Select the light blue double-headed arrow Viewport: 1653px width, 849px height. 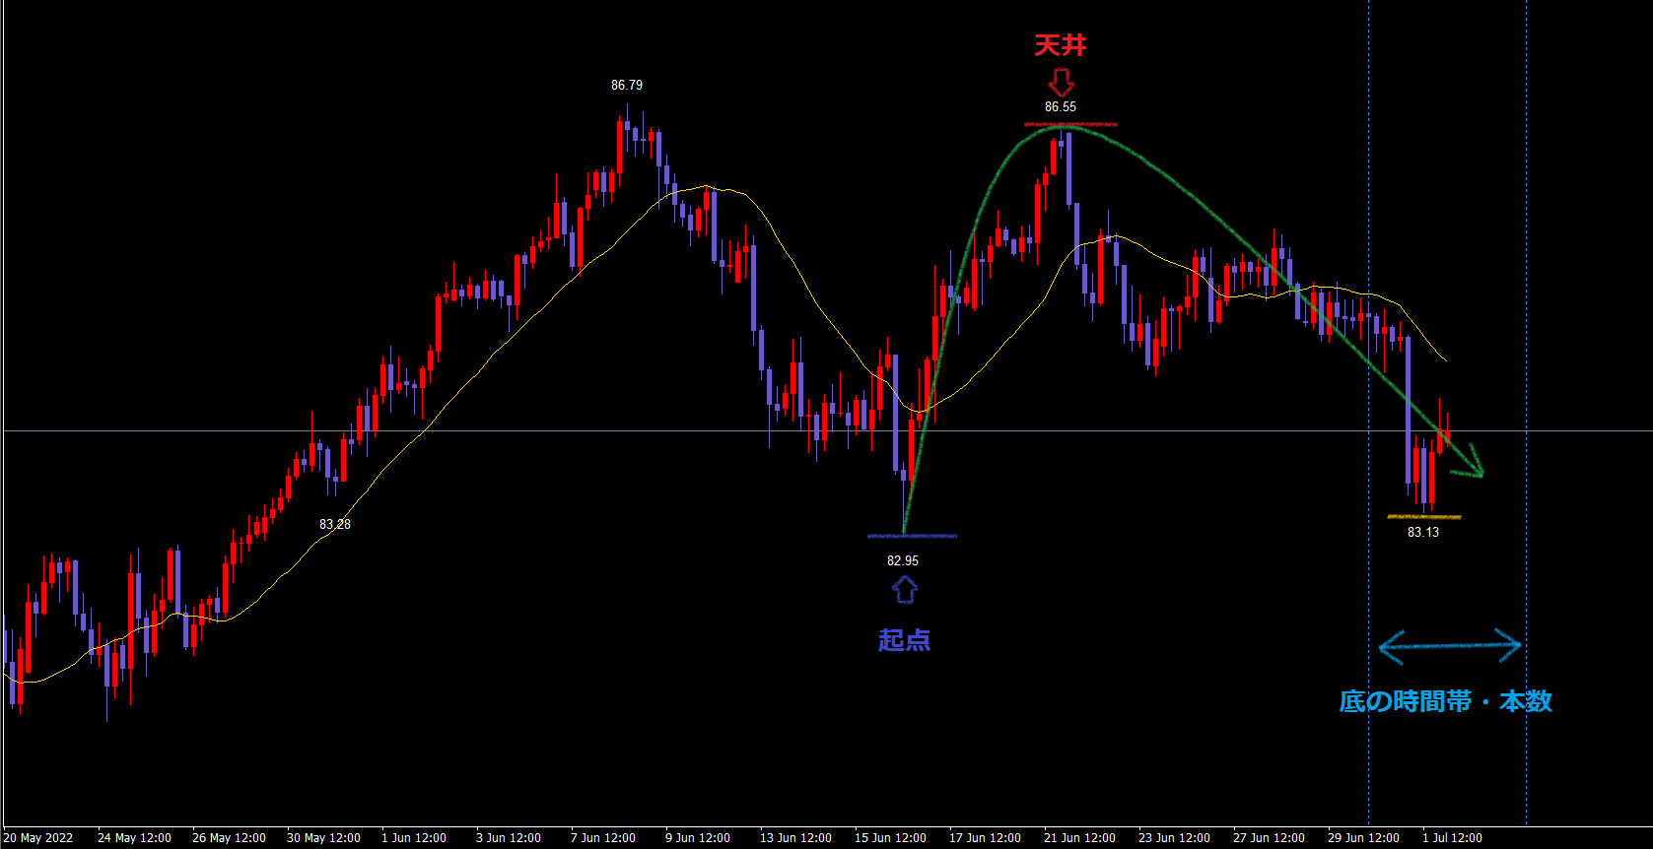pyautogui.click(x=1449, y=646)
